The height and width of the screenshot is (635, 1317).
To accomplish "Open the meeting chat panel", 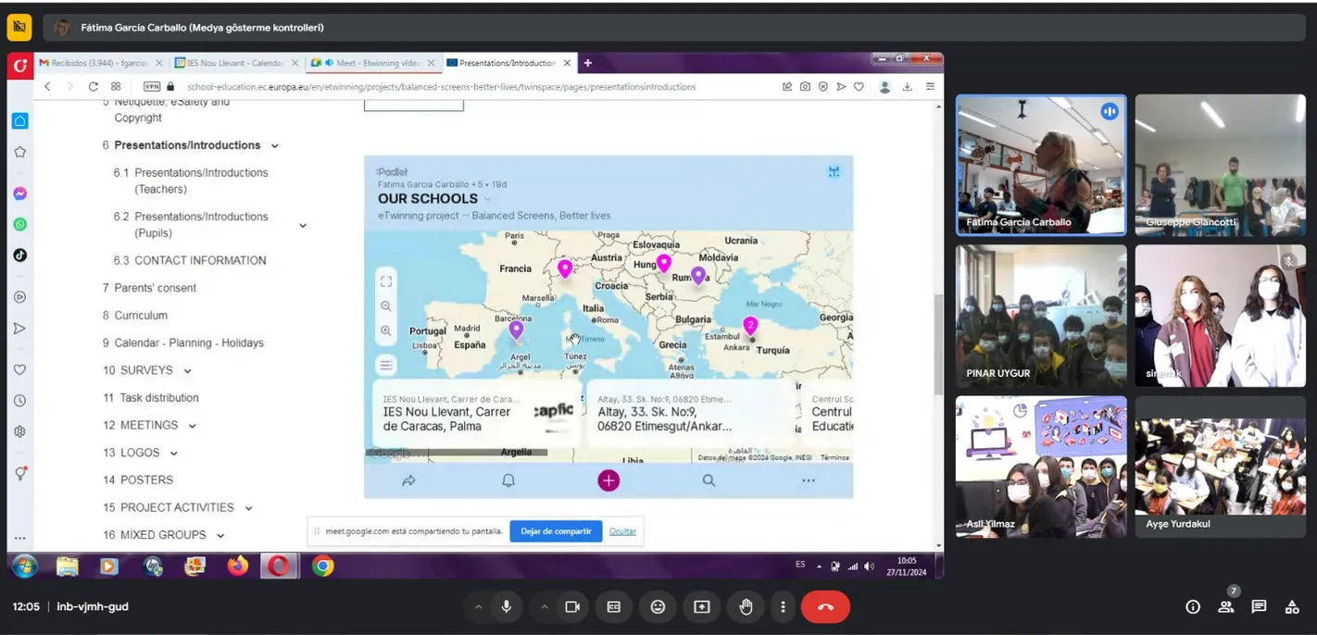I will 1259,607.
